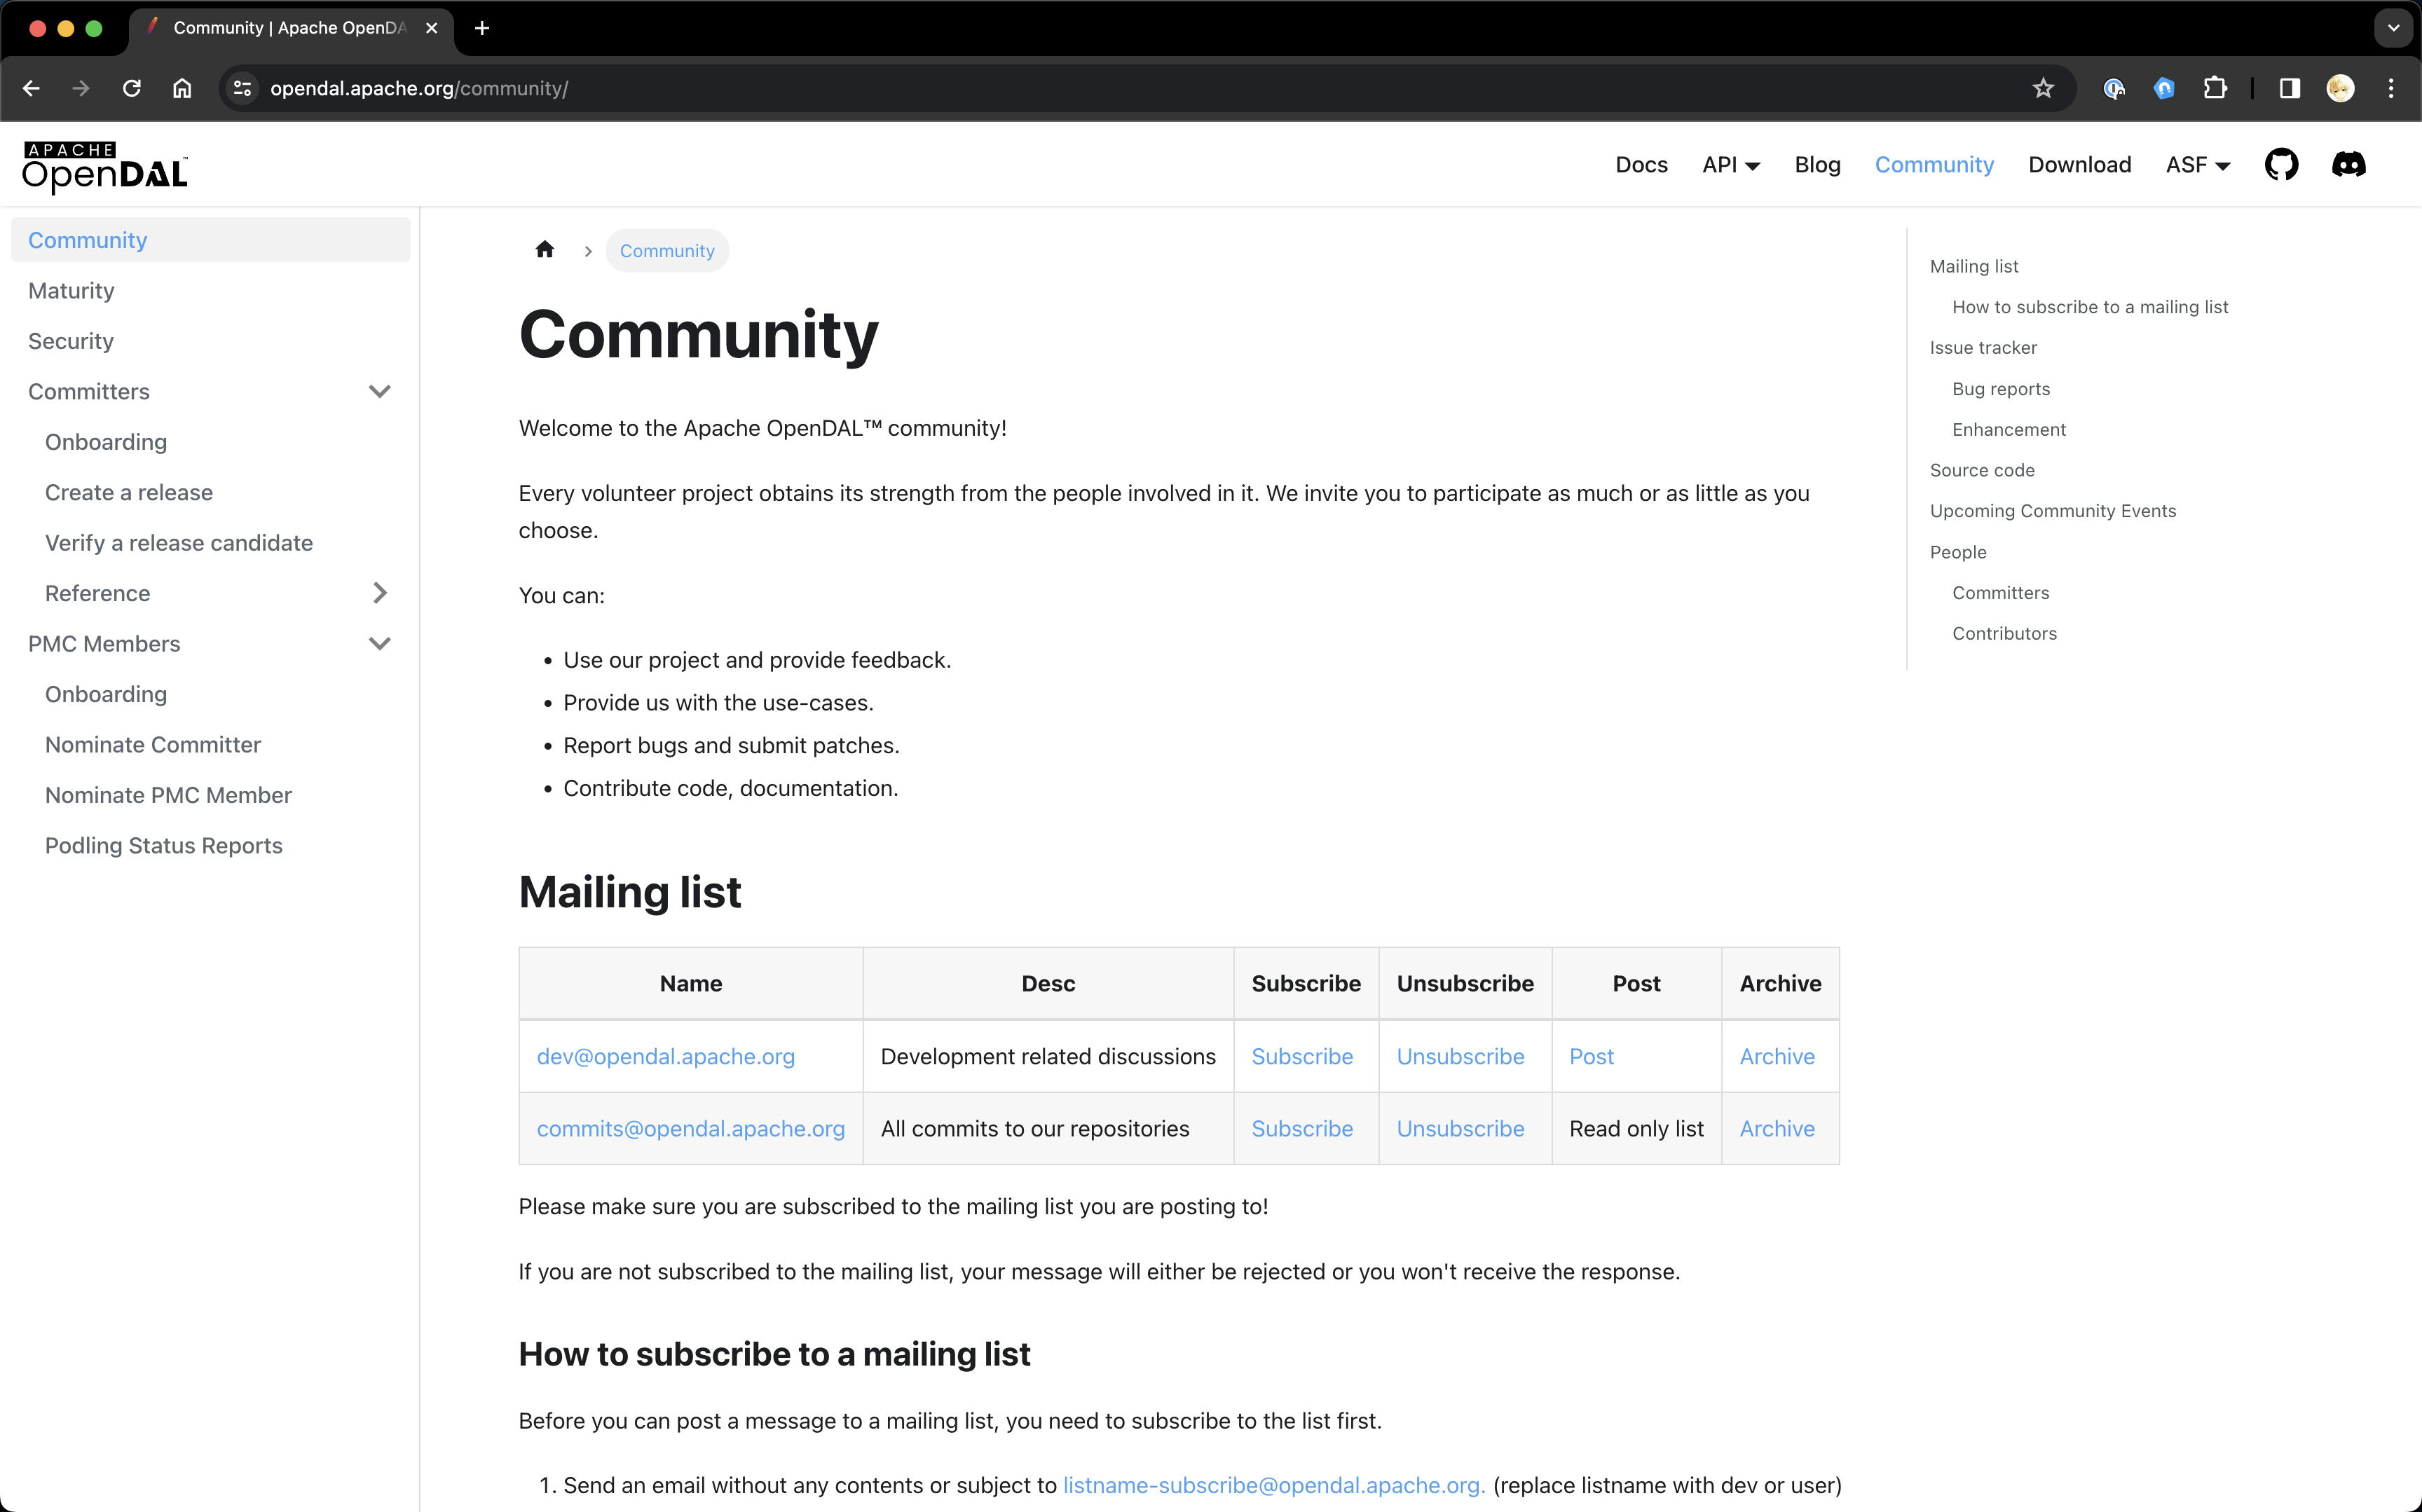
Task: Click the Community breadcrumb link
Action: click(x=667, y=251)
